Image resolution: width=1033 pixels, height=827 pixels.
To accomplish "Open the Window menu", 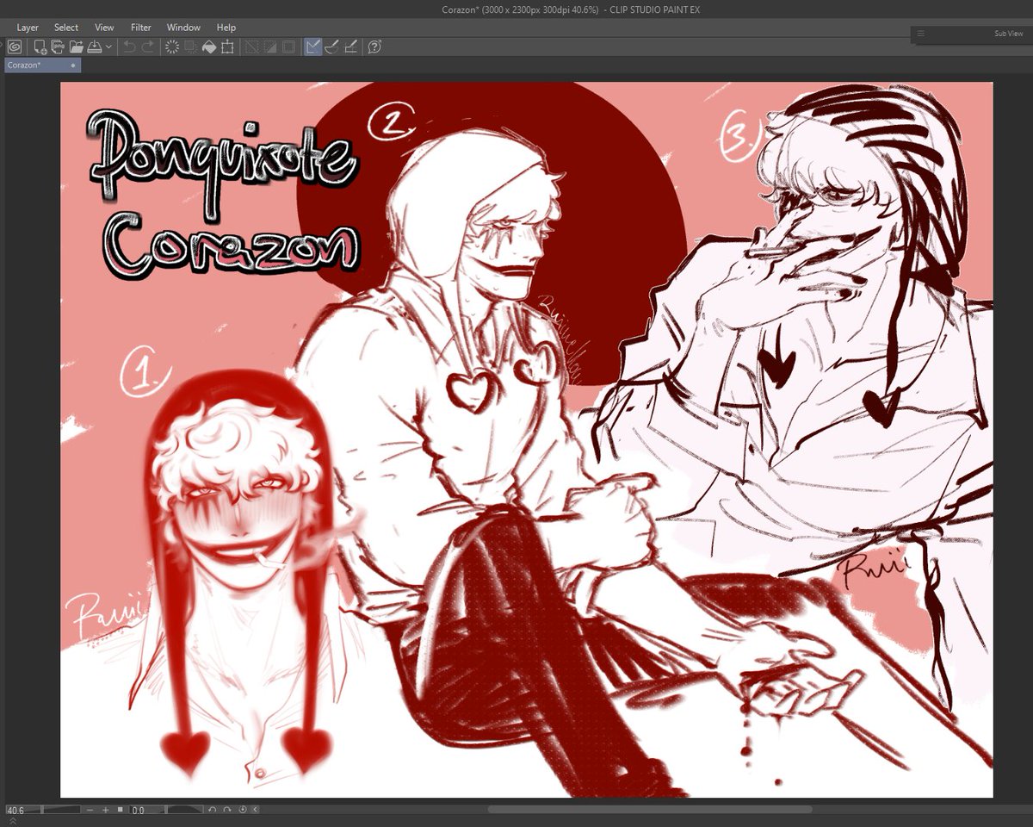I will (183, 28).
